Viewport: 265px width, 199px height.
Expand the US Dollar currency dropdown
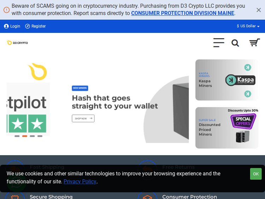click(248, 26)
